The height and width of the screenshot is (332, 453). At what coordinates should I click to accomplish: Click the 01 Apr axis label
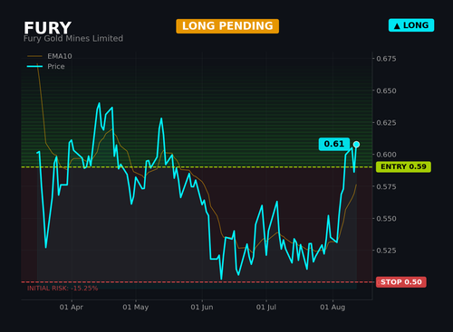click(72, 308)
